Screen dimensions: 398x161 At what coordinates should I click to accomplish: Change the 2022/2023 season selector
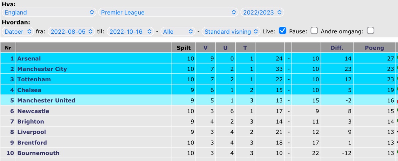point(262,13)
